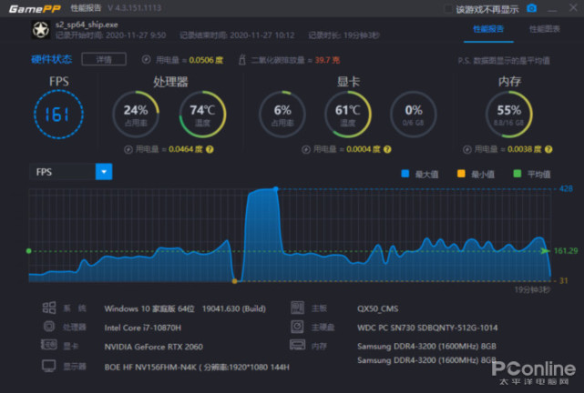The height and width of the screenshot is (393, 584).
Task: Click the orange 最小值 legend swatch
Action: point(461,174)
